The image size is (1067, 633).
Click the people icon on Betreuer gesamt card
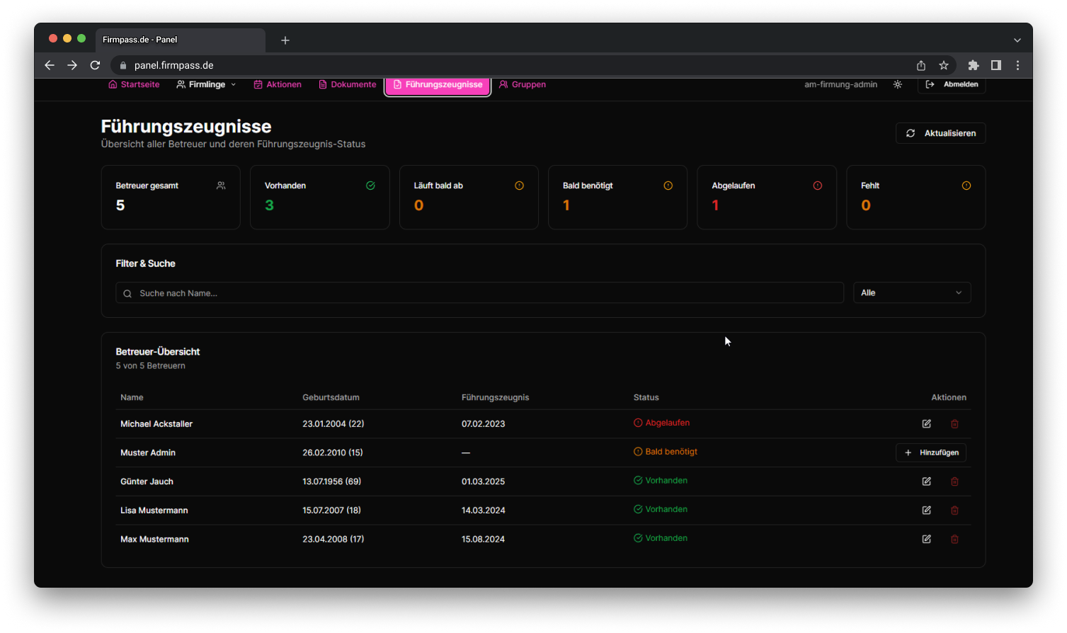point(221,185)
